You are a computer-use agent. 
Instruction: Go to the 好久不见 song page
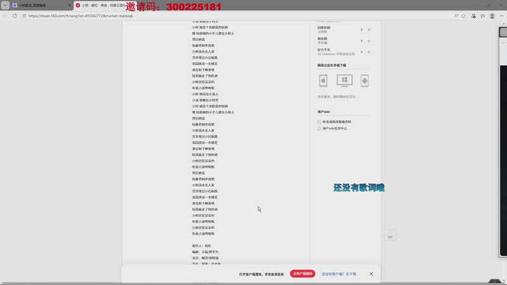point(324,50)
